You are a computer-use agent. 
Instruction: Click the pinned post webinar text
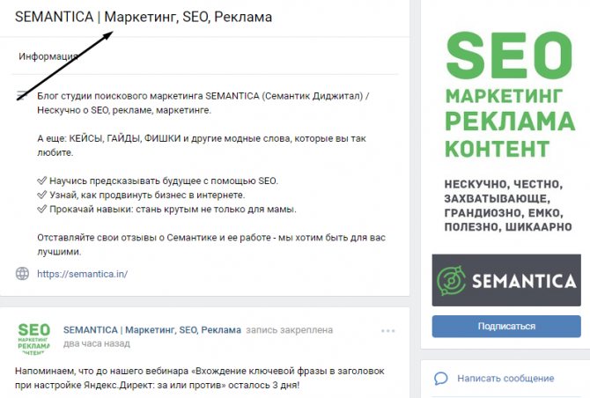(x=200, y=378)
